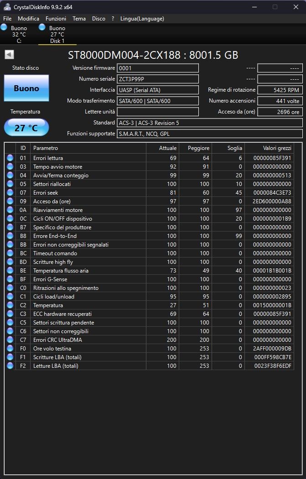306x479 pixels.
Task: Click raw value 00150000001B of Temperatura
Action: click(x=272, y=305)
